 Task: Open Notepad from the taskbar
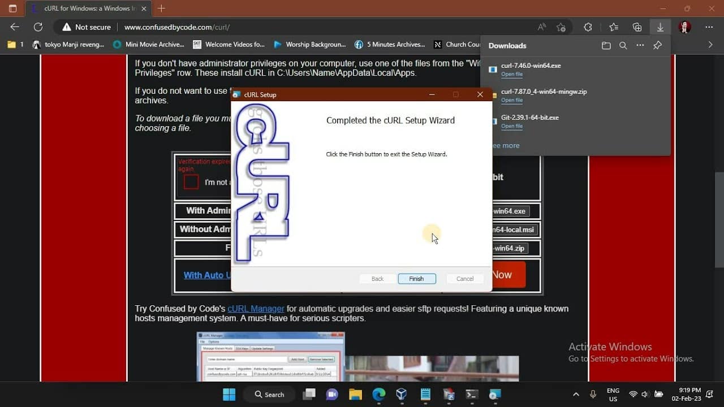coord(425,394)
